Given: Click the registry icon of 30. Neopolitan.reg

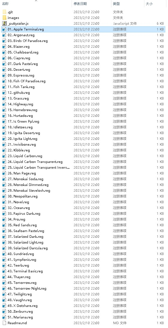Looking at the screenshot, I should (x=4, y=196).
